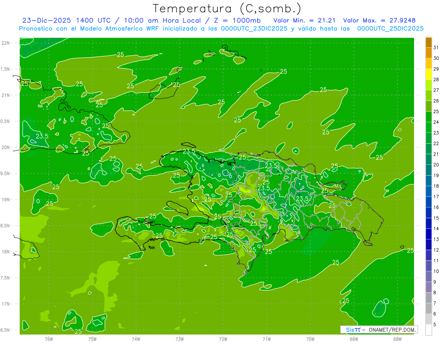Click the '21N' latitude axis label
The image size is (446, 344).
pos(6,95)
